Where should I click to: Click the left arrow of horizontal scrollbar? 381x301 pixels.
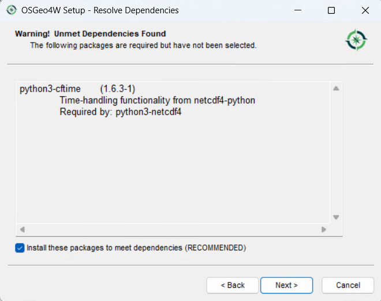click(23, 229)
